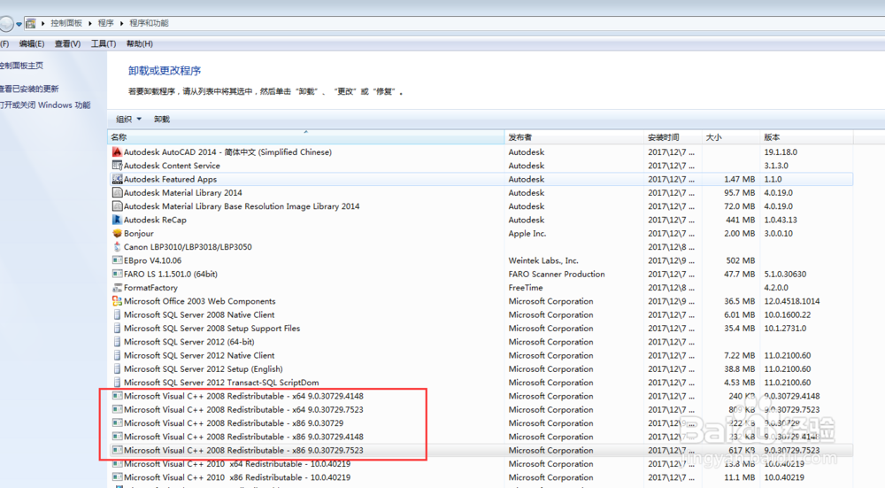Select Visual C++ 2010 x86 Redistributable entry
Image resolution: width=885 pixels, height=488 pixels.
(x=480, y=477)
